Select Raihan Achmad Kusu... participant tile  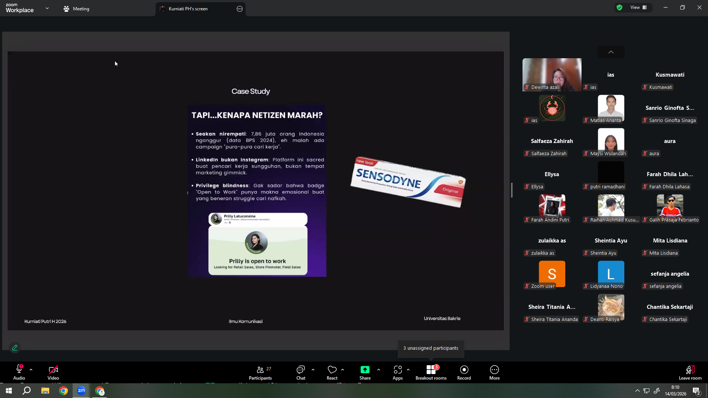[x=611, y=207]
